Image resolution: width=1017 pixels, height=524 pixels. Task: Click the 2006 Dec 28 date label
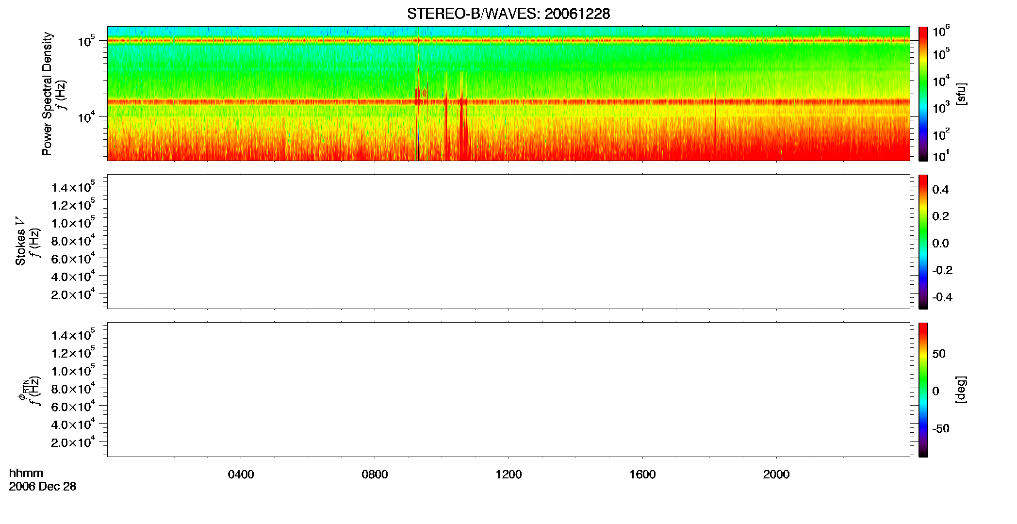pyautogui.click(x=43, y=487)
